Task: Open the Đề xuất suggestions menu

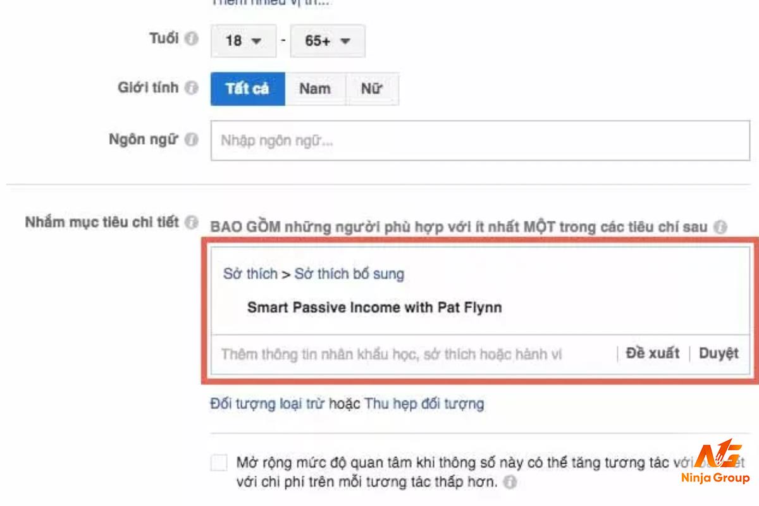Action: [x=652, y=354]
